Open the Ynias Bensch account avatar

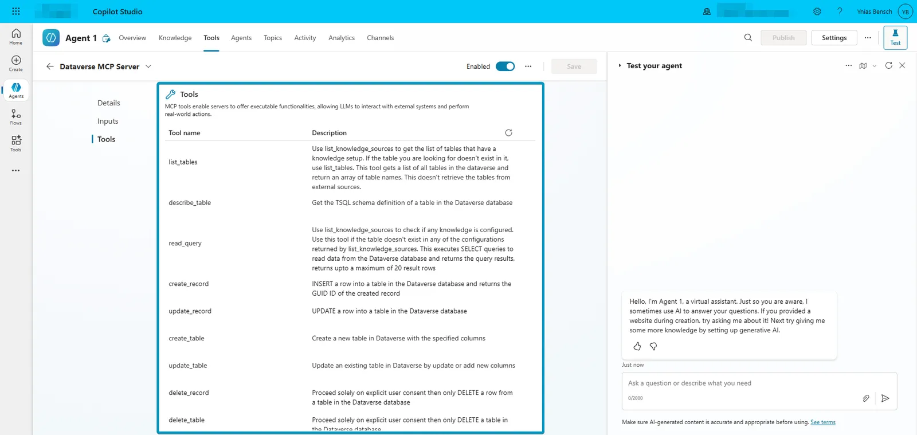pyautogui.click(x=906, y=11)
